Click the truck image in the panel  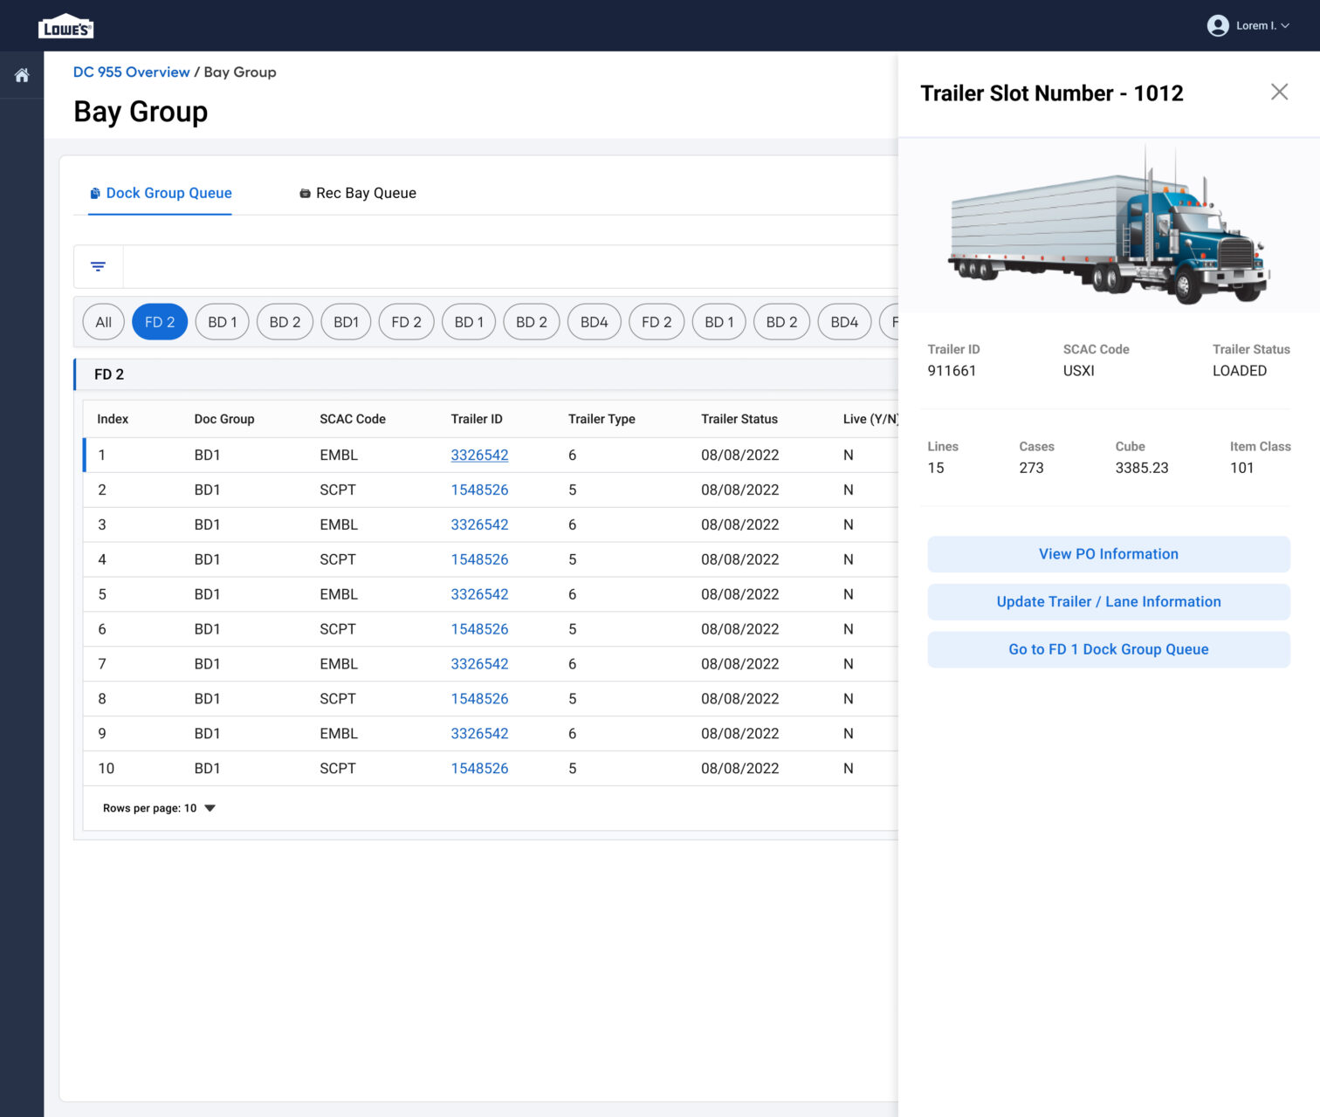[x=1108, y=227]
